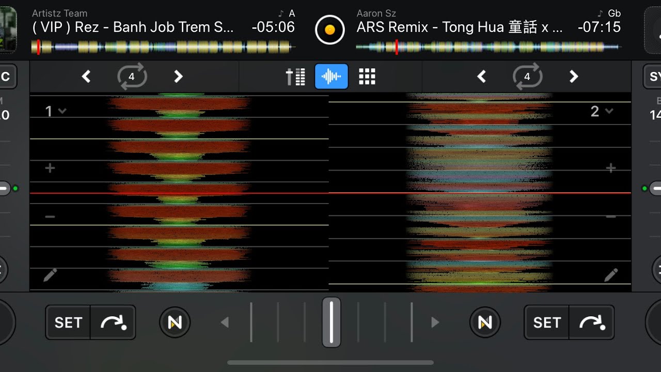The height and width of the screenshot is (372, 661).
Task: Edit deck 1 beatgrid with pencil icon
Action: coord(50,275)
